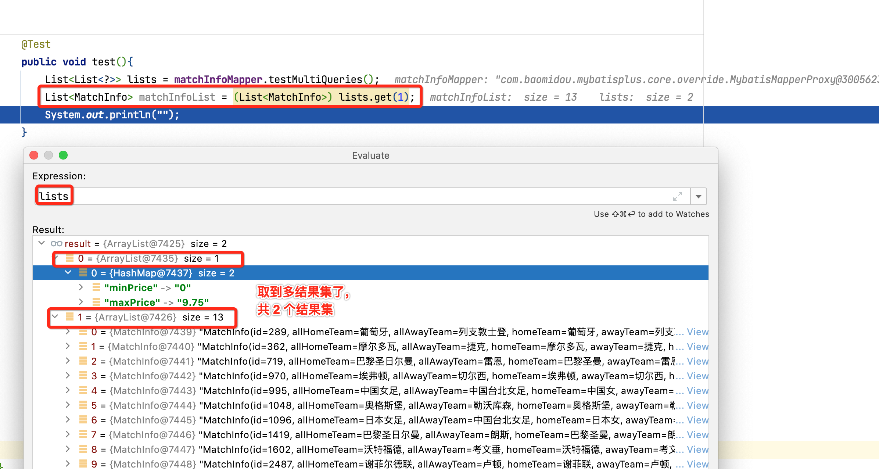Open the expression history dropdown
This screenshot has width=879, height=469.
pyautogui.click(x=698, y=196)
